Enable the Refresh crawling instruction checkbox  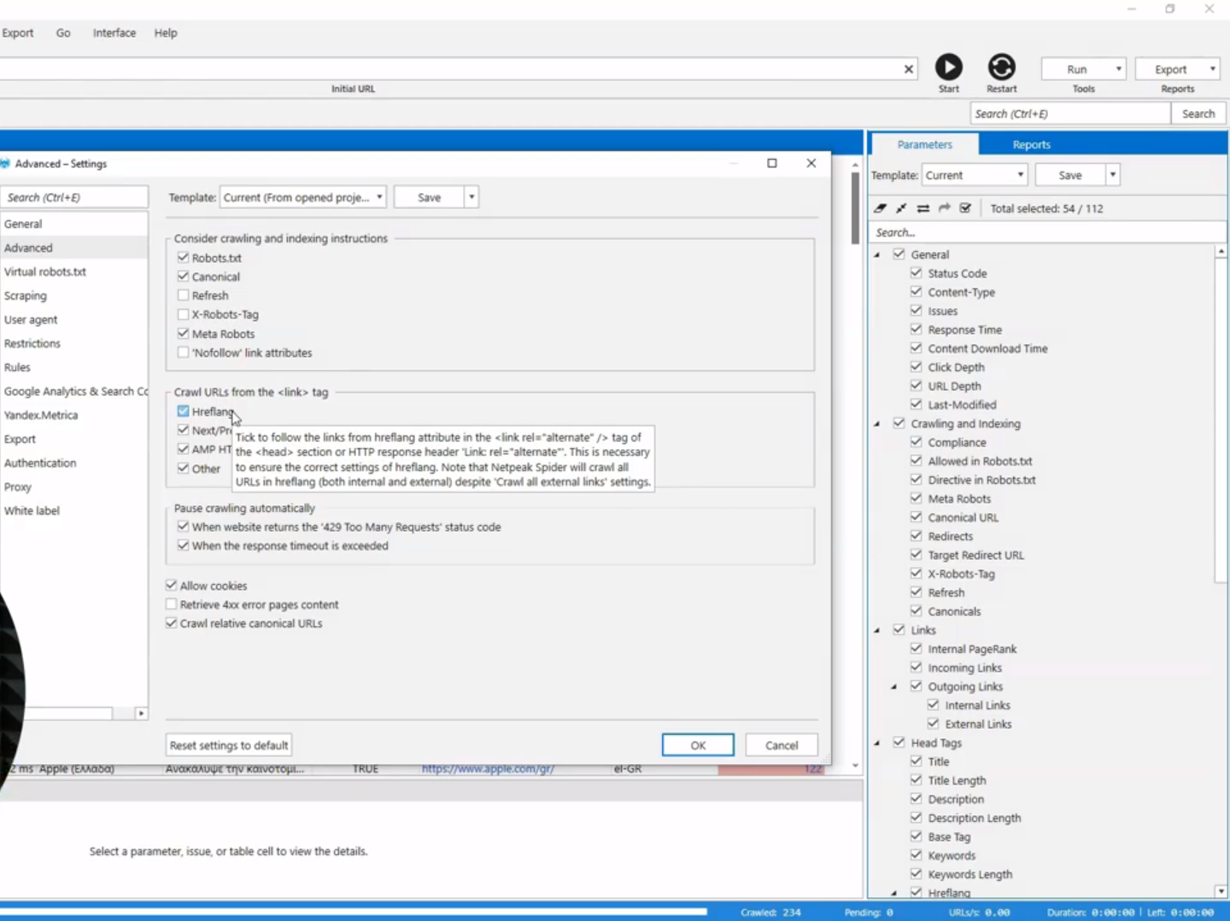pyautogui.click(x=183, y=294)
